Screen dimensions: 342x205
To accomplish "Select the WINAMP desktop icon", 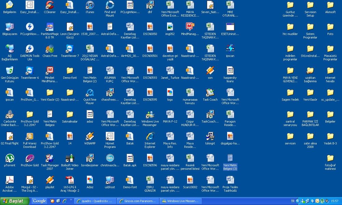I will pyautogui.click(x=90, y=136).
